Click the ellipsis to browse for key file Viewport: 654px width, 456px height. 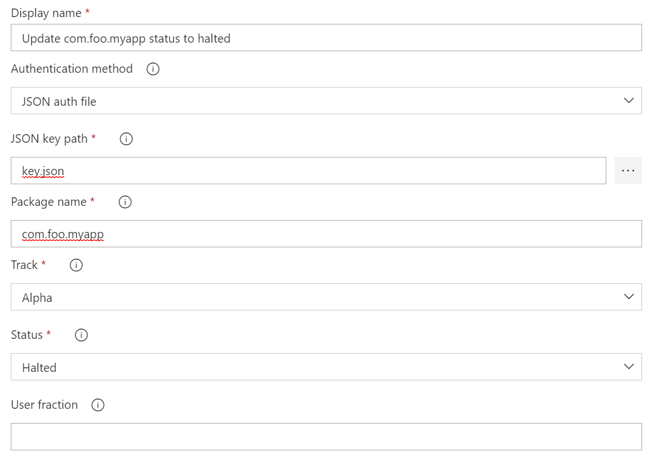(628, 170)
